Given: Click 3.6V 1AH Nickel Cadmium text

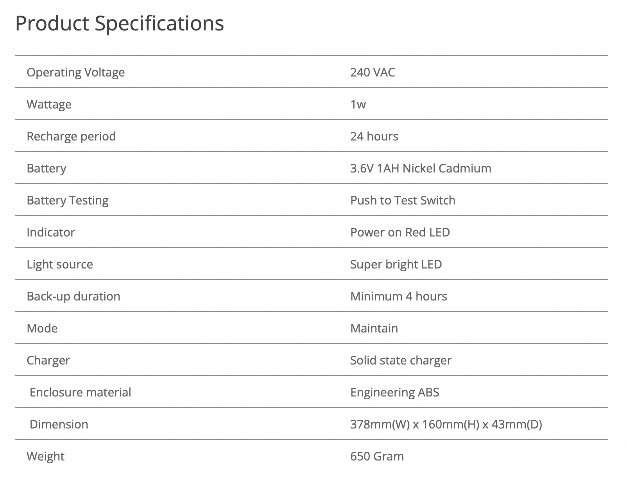Looking at the screenshot, I should click(x=421, y=168).
